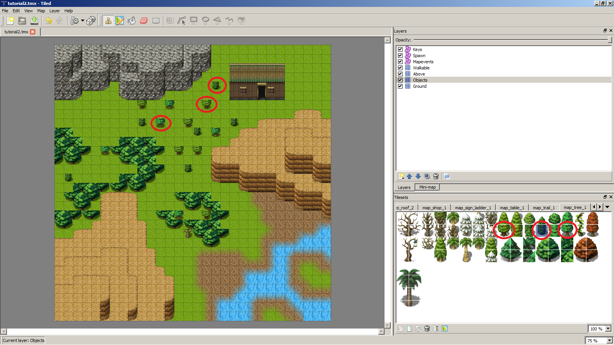Screen dimensions: 614x345
Task: Open the File menu
Action: pyautogui.click(x=5, y=11)
